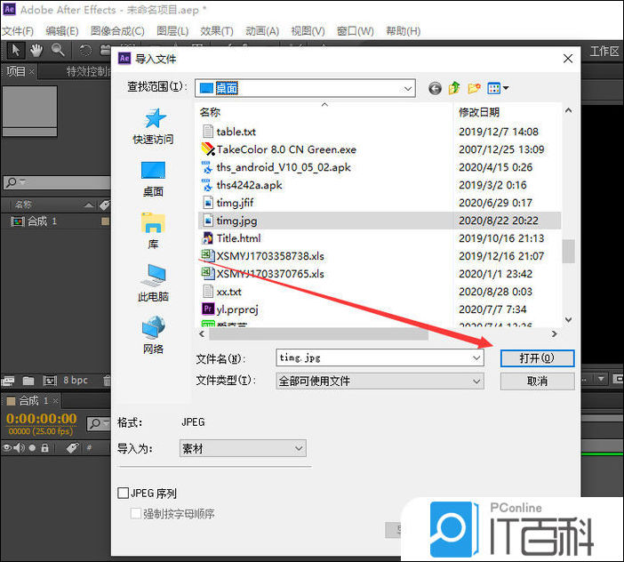Image resolution: width=624 pixels, height=562 pixels.
Task: Toggle solo switch in timeline header
Action: 32,448
